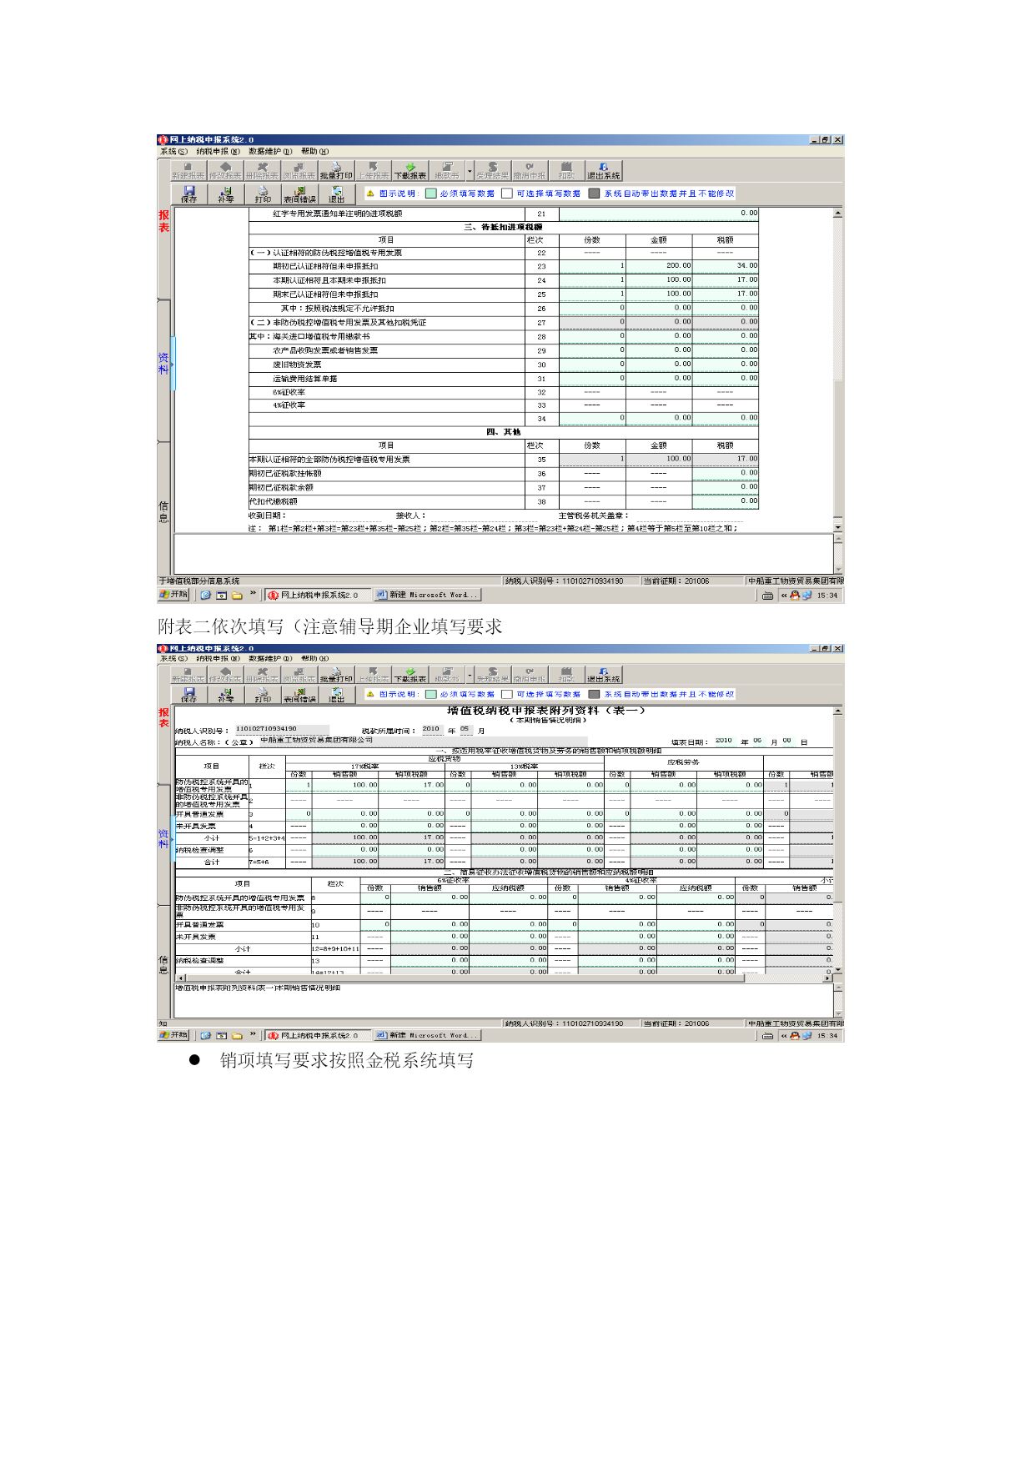The width and height of the screenshot is (1035, 1463).
Task: Expand quick launch » chevron on upper taskbar
Action: point(252,595)
